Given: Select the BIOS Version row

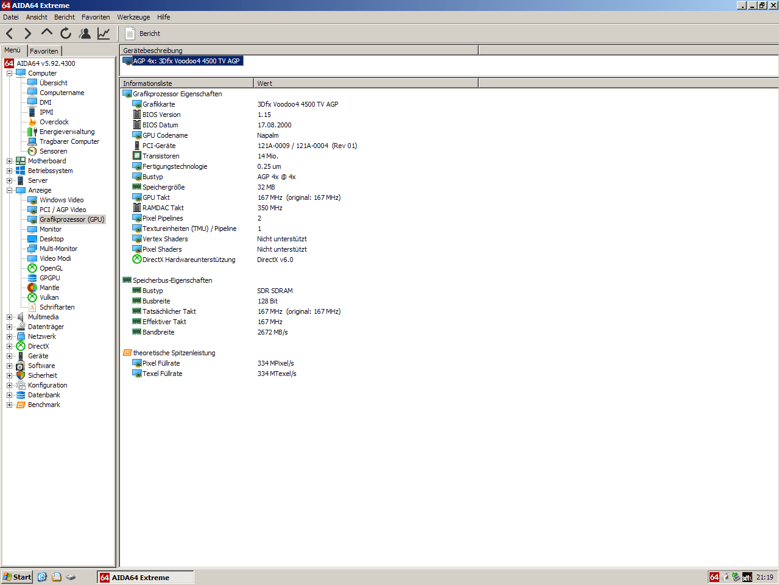Looking at the screenshot, I should click(x=161, y=115).
